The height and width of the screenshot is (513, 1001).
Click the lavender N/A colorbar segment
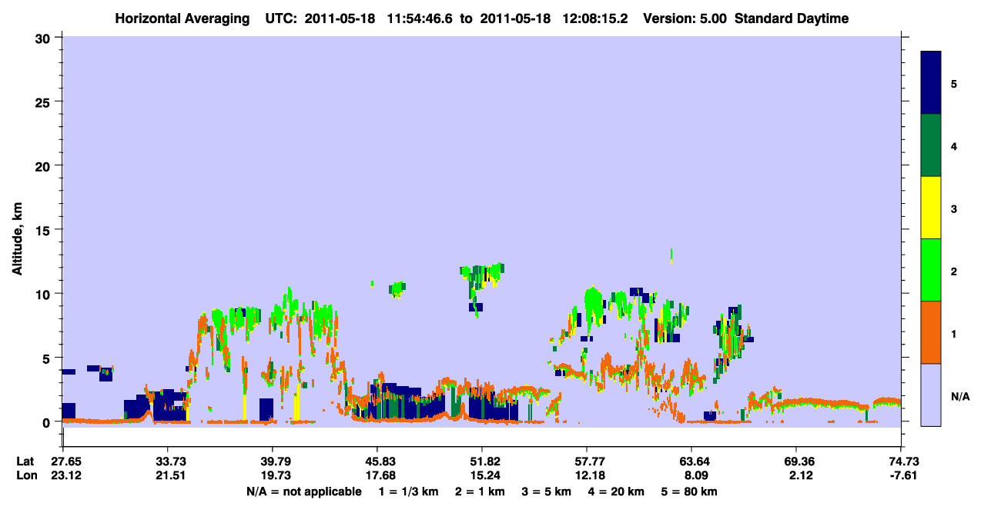[x=931, y=395]
